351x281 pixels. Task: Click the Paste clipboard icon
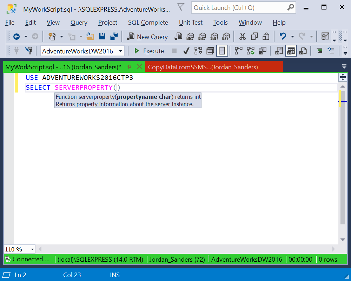[x=266, y=36]
